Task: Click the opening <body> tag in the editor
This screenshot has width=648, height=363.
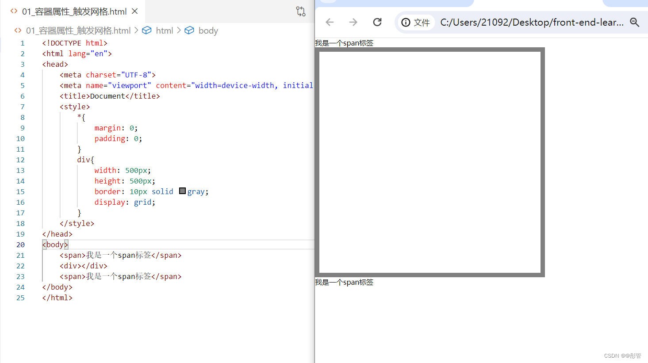Action: tap(55, 245)
